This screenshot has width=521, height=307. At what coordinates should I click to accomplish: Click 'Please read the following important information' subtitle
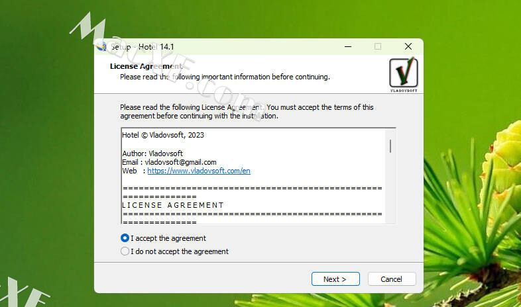[225, 77]
